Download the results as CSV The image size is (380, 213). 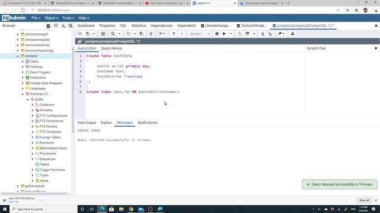[x=293, y=34]
